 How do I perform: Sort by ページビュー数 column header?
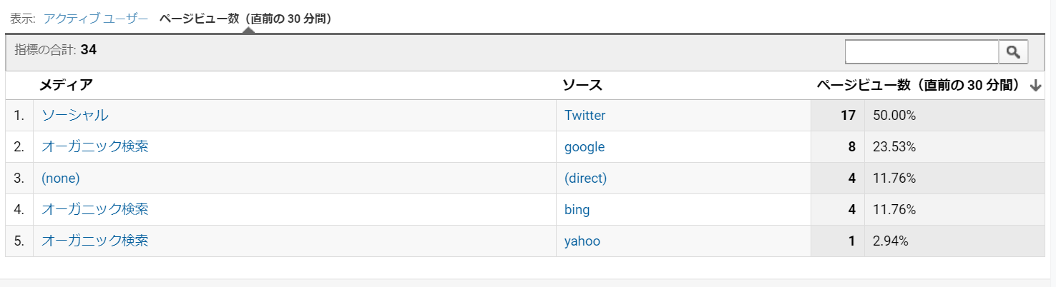(918, 86)
